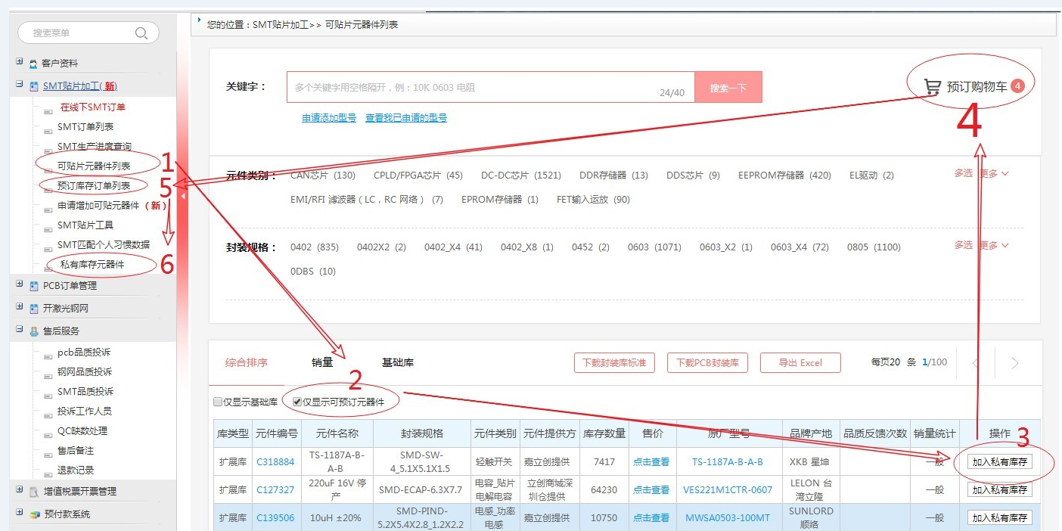Open SMT生产进度查询 menu item
Image resolution: width=1062 pixels, height=531 pixels.
(95, 147)
